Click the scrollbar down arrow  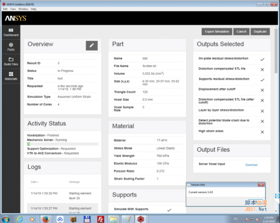coord(276,211)
